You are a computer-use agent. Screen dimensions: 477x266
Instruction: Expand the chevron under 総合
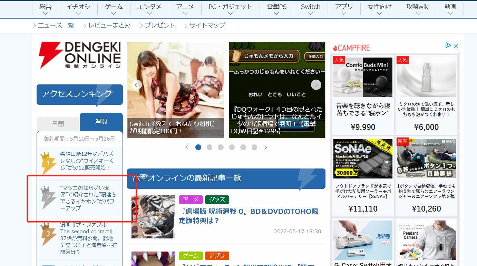(45, 14)
